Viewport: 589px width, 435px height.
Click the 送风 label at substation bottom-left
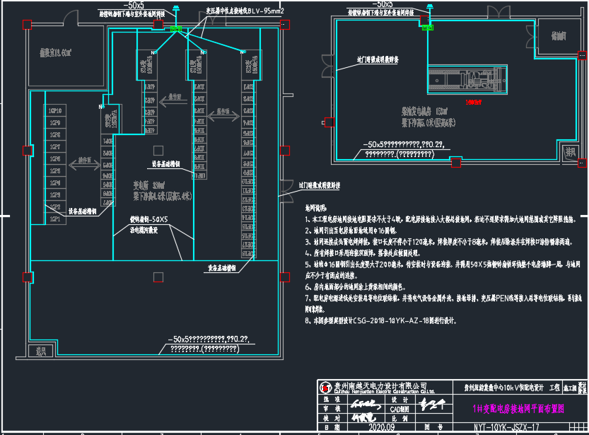click(41, 351)
